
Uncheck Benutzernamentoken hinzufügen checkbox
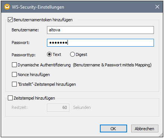pyautogui.click(x=10, y=20)
